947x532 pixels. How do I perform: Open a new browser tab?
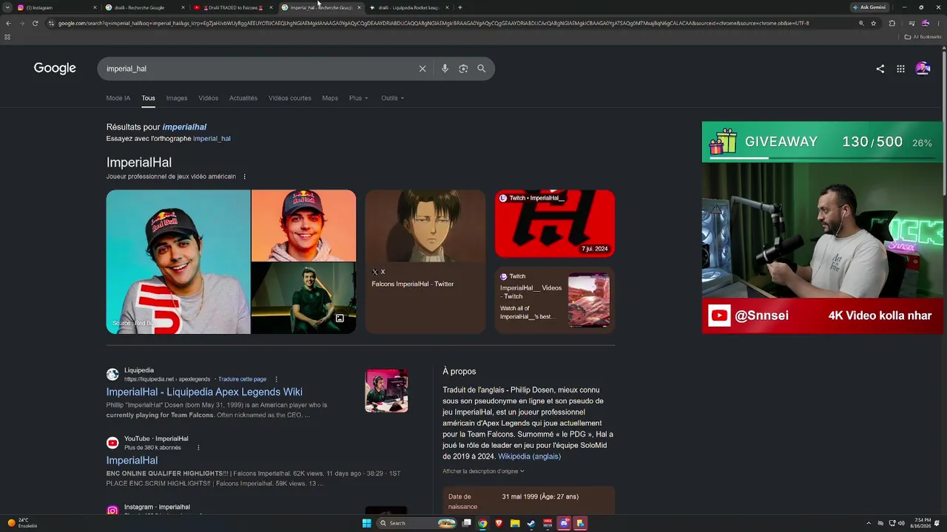460,7
